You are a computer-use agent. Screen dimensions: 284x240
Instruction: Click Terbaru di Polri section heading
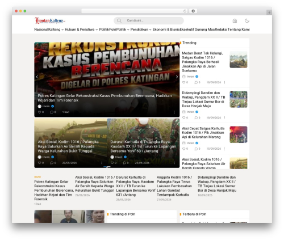coord(194,214)
